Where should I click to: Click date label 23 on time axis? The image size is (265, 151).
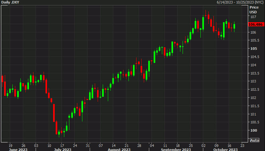pos(242,146)
